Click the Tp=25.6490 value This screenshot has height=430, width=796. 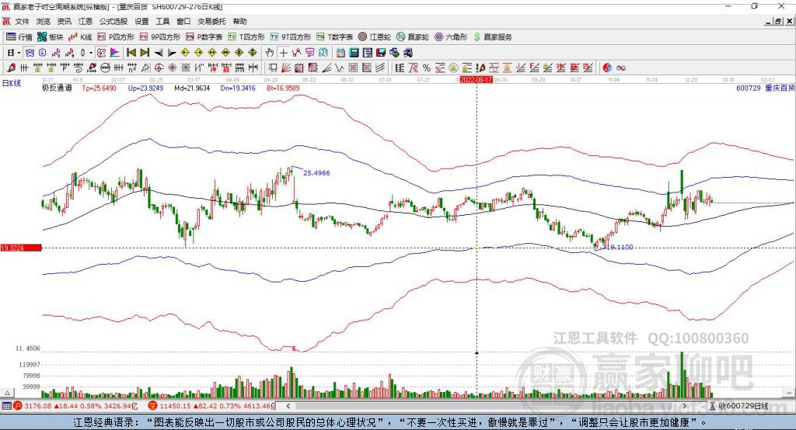(x=99, y=88)
